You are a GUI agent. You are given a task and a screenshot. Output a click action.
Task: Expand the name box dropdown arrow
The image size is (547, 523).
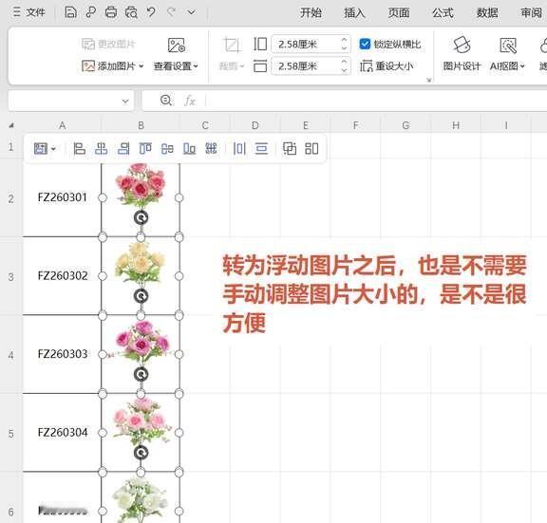(125, 102)
